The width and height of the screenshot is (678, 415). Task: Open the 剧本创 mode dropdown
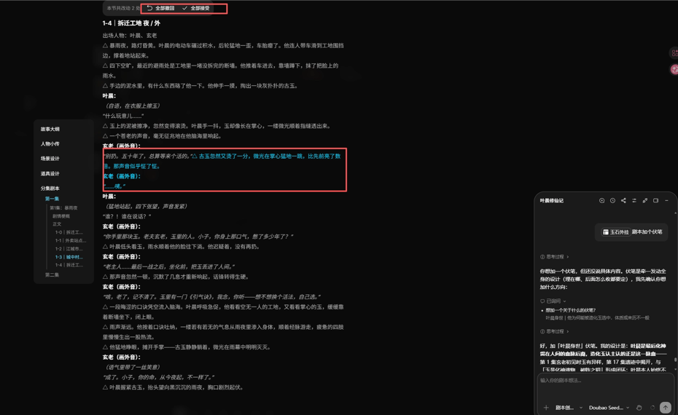pyautogui.click(x=568, y=407)
